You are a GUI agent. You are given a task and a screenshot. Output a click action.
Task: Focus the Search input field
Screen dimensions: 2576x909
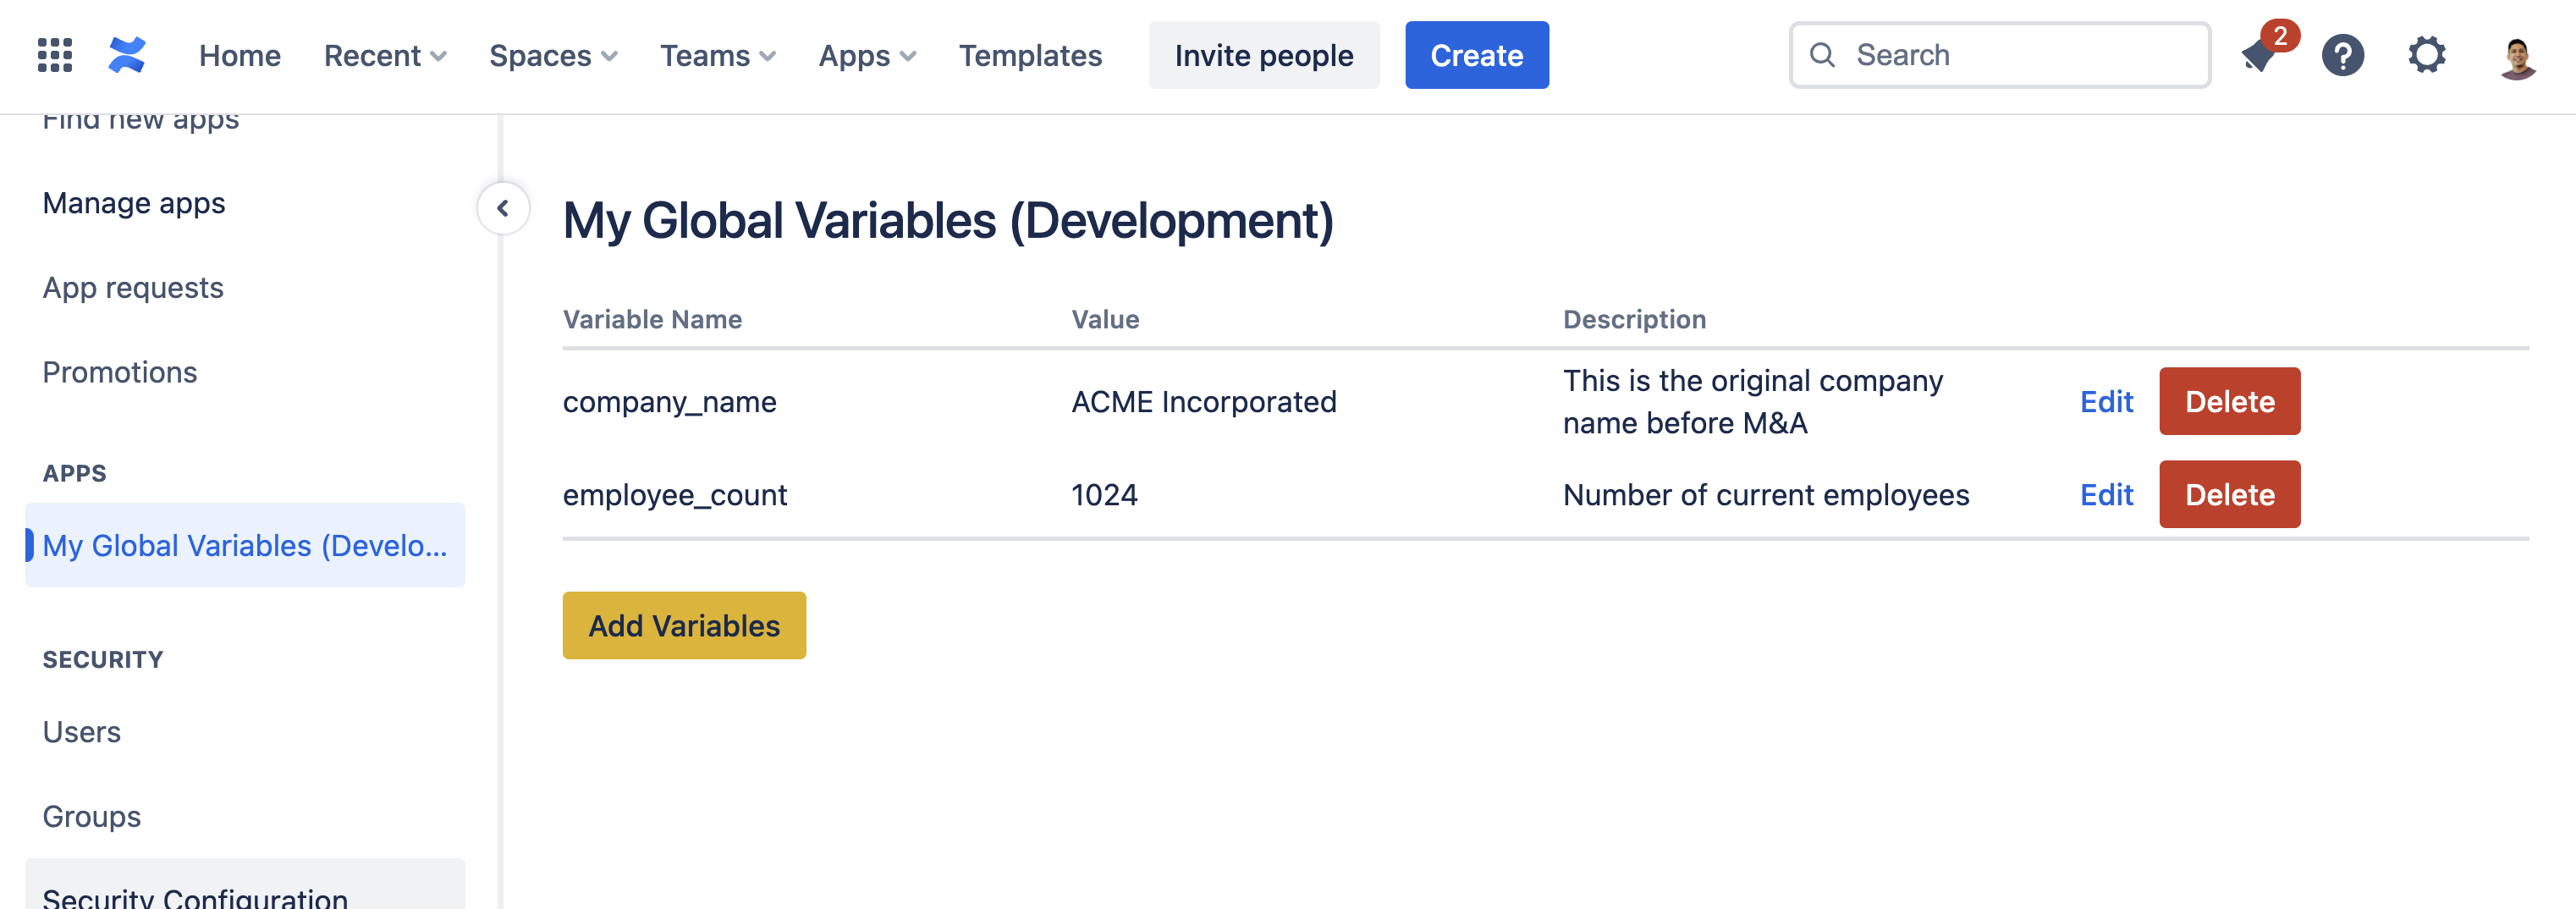pos(2000,55)
